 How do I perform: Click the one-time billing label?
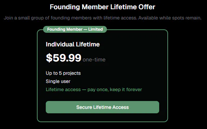(x=94, y=60)
